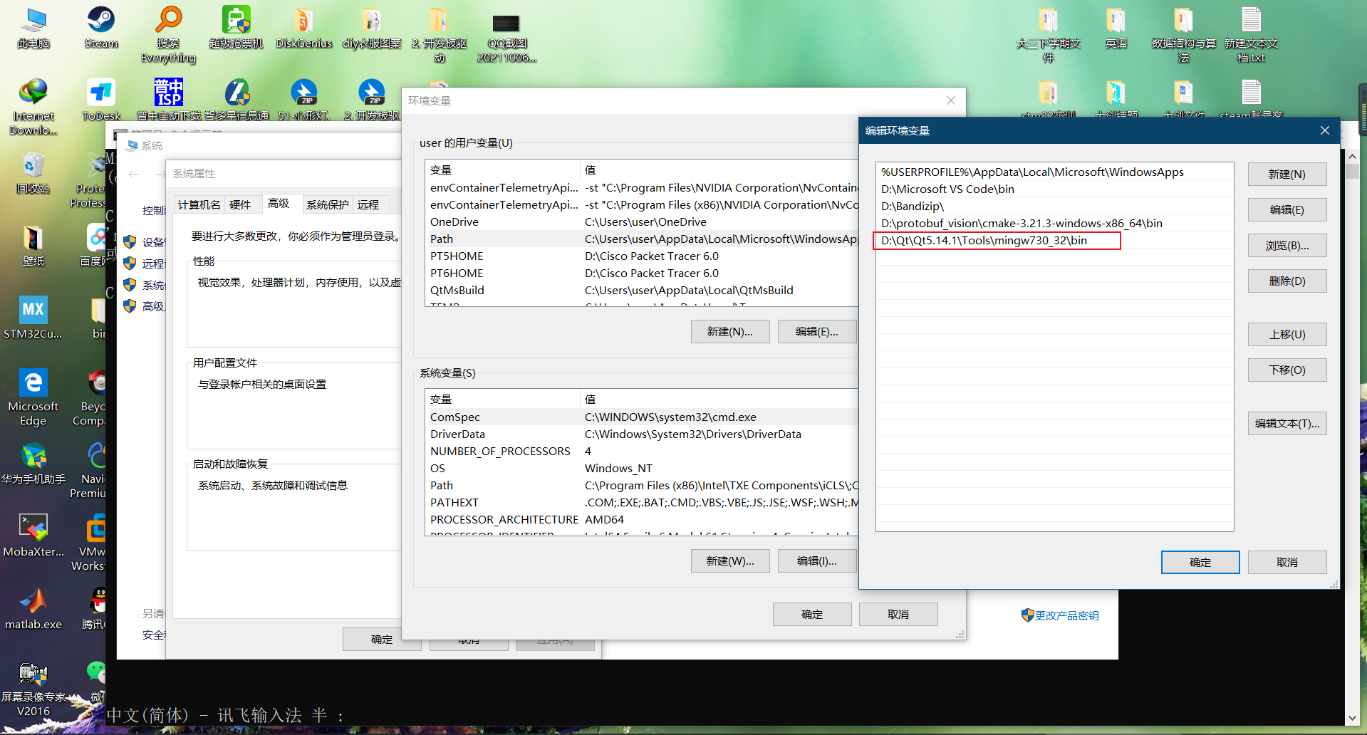This screenshot has height=735, width=1367.
Task: Click 编辑文本(T) to edit as text
Action: point(1287,423)
